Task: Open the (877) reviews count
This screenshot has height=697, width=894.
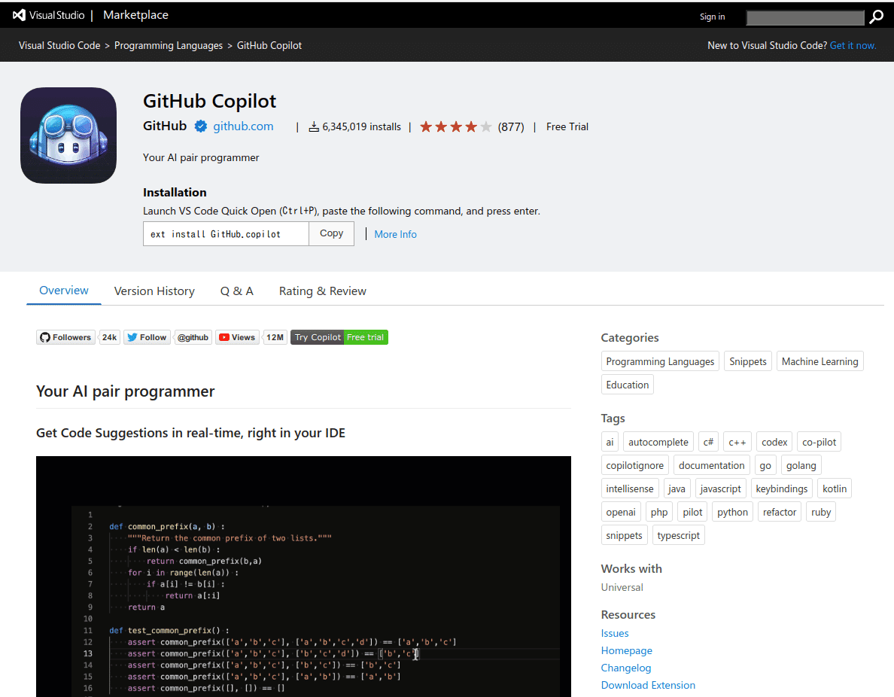Action: click(511, 126)
